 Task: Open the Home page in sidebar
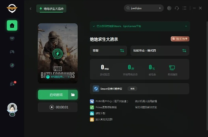point(12,25)
